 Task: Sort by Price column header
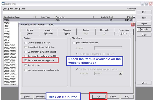(x=123, y=17)
